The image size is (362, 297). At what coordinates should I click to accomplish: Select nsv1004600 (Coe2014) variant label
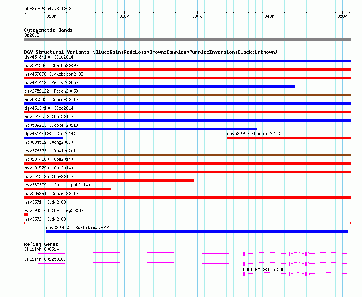click(49, 159)
